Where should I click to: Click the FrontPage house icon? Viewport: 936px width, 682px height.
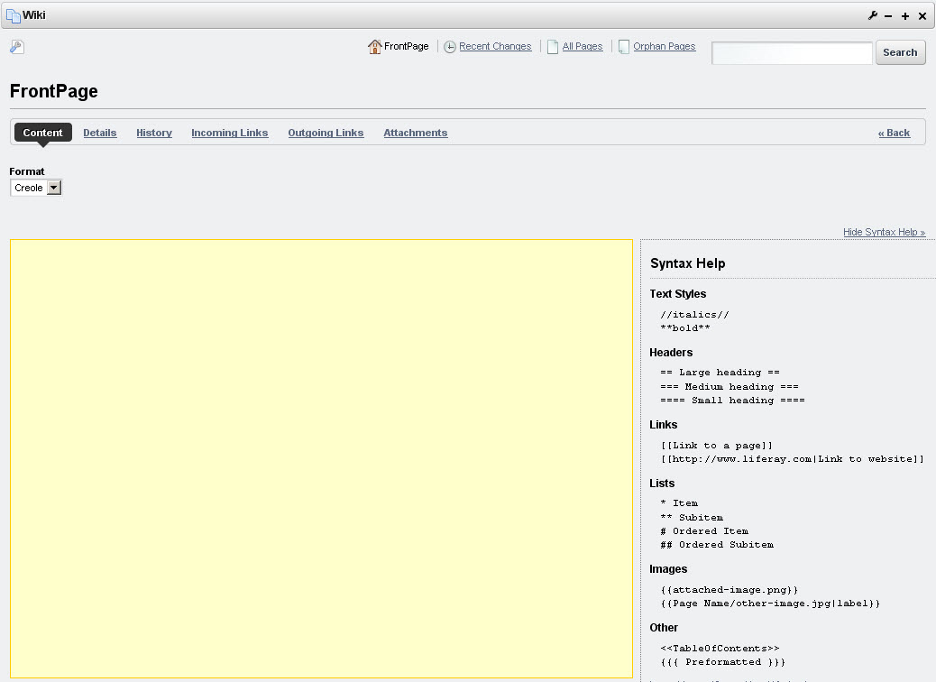[374, 47]
